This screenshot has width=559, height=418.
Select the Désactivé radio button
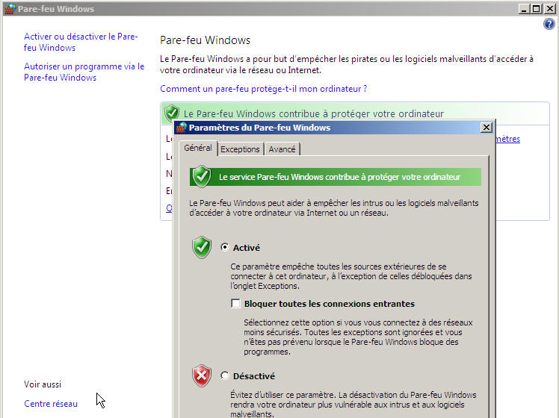tap(225, 375)
